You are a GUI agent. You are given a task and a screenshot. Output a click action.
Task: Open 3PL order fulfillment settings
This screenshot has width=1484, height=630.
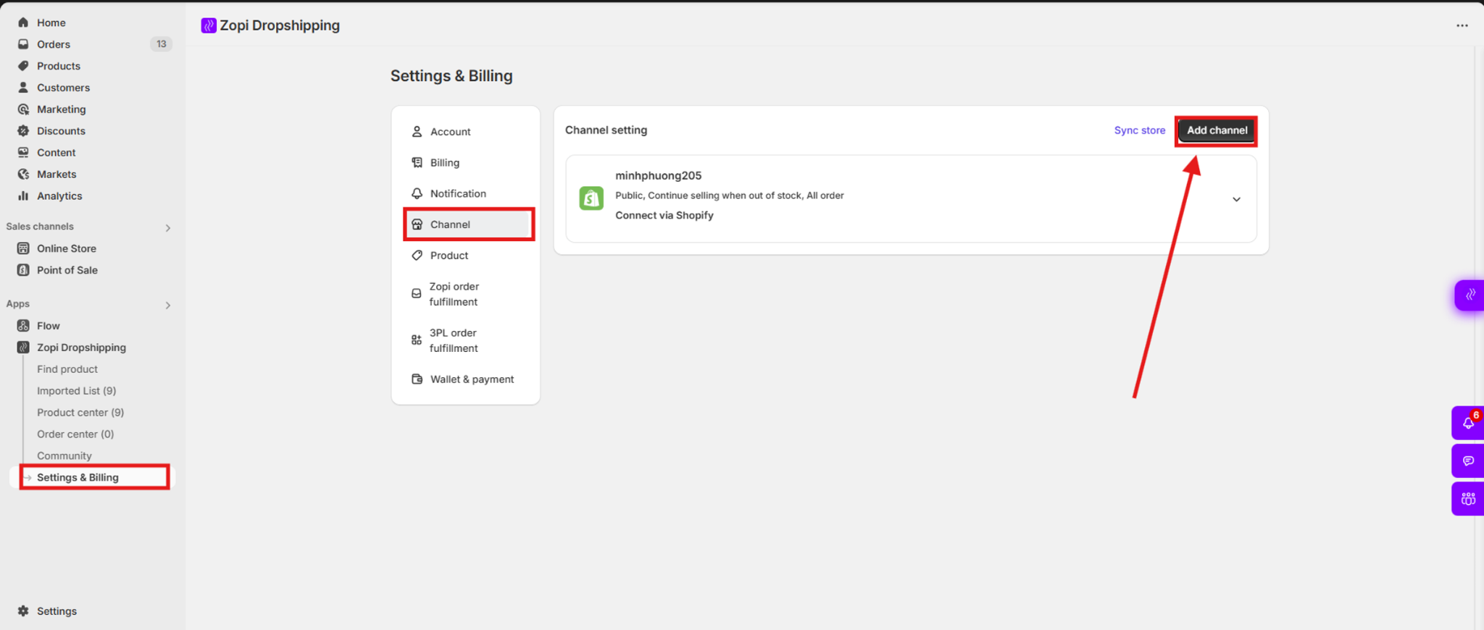click(466, 340)
